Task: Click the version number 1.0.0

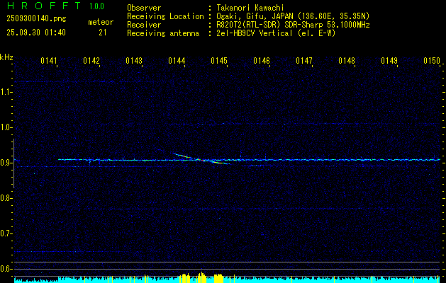Action: (96, 6)
